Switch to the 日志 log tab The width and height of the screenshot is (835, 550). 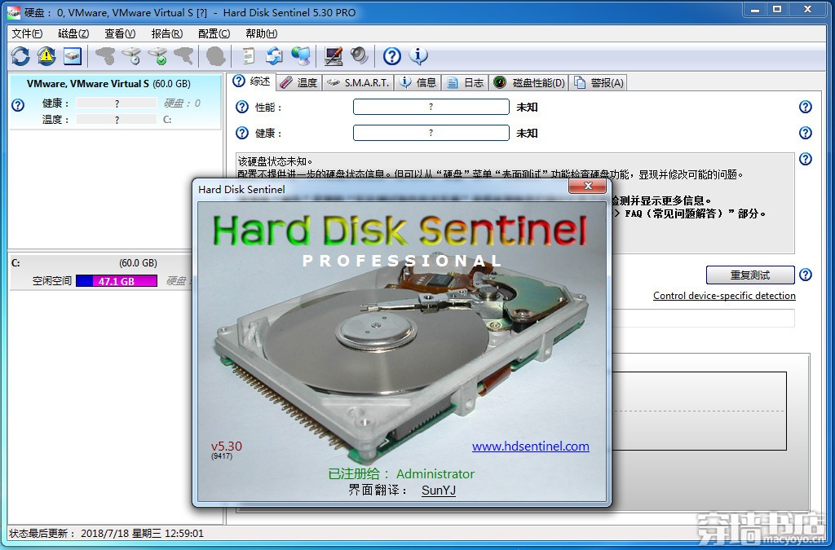[x=466, y=82]
